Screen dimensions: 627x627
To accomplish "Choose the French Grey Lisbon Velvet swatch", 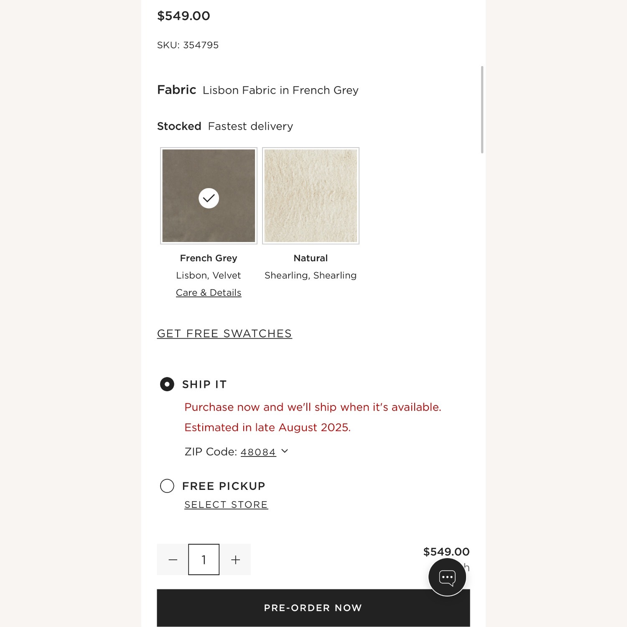I will tap(209, 196).
